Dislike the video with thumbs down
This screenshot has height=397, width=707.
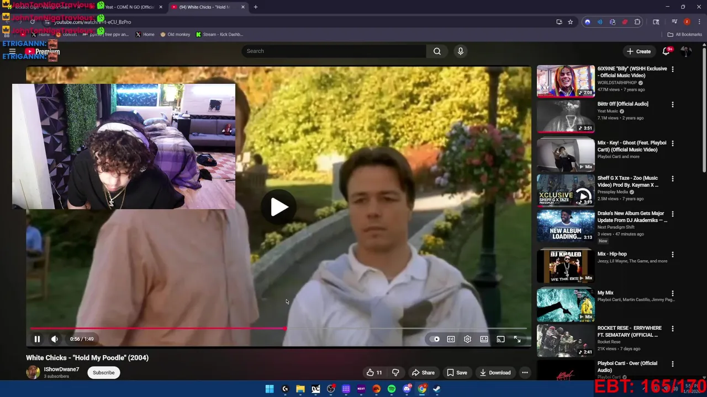click(x=395, y=373)
